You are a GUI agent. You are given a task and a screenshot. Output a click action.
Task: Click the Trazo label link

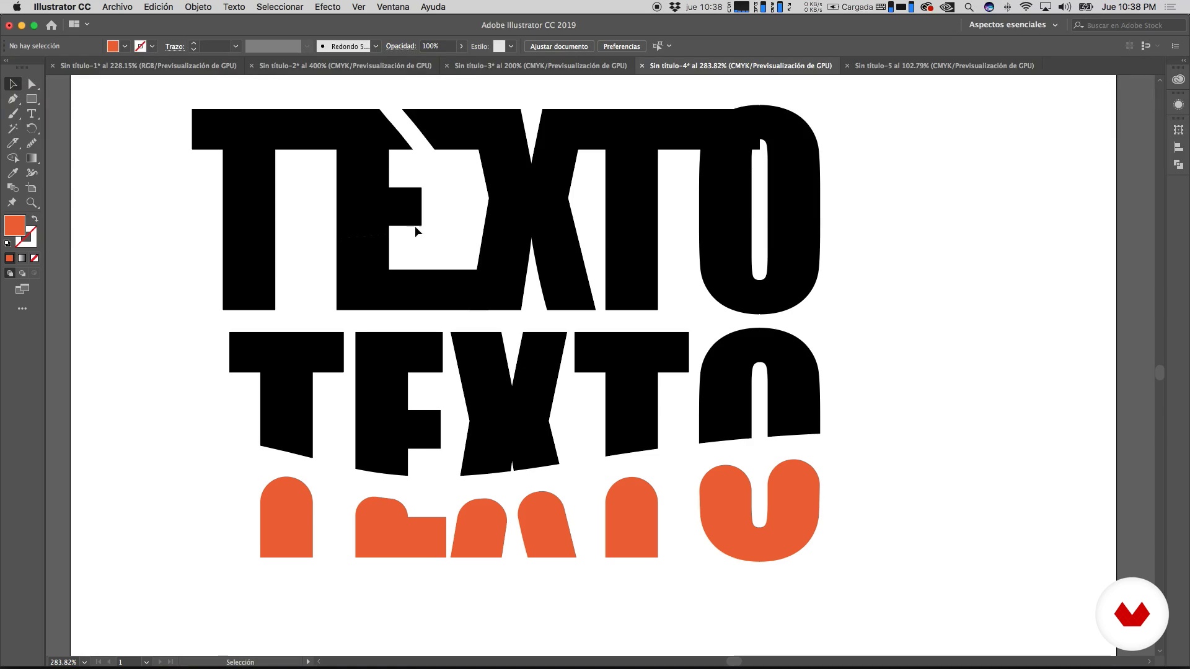coord(175,46)
